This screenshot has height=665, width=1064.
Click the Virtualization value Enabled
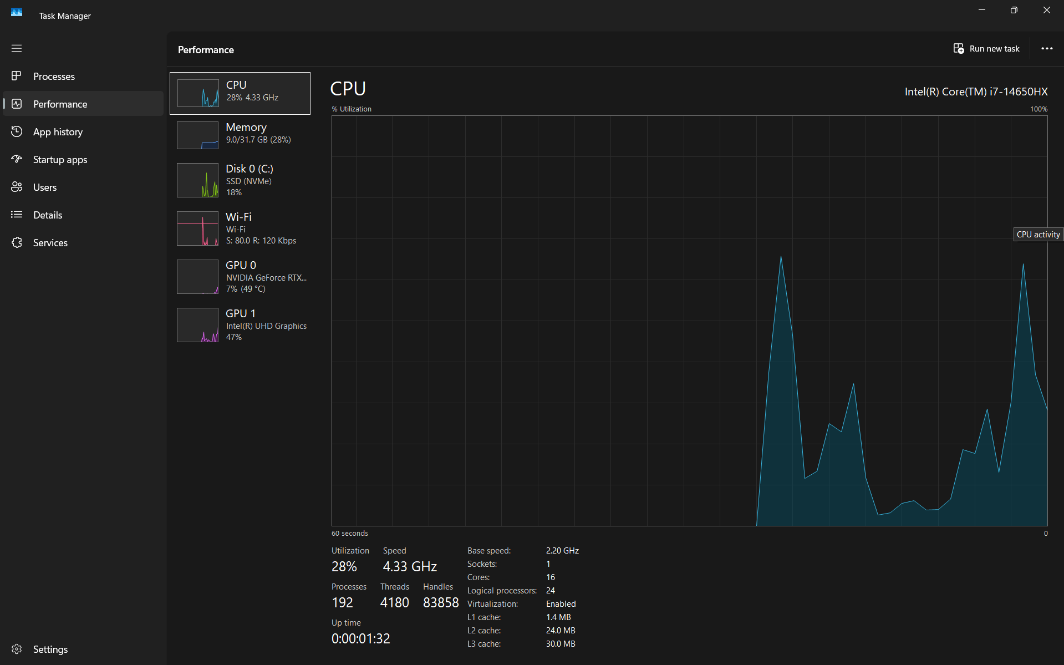[561, 604]
